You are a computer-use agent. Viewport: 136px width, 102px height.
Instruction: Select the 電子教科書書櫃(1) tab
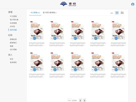pyautogui.click(x=50, y=13)
